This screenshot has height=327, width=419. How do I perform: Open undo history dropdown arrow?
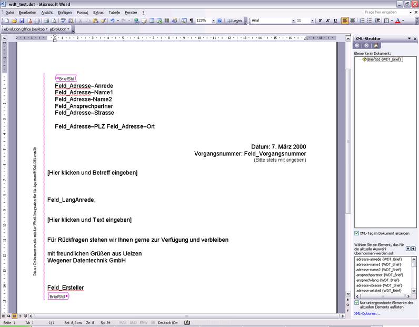[118, 21]
